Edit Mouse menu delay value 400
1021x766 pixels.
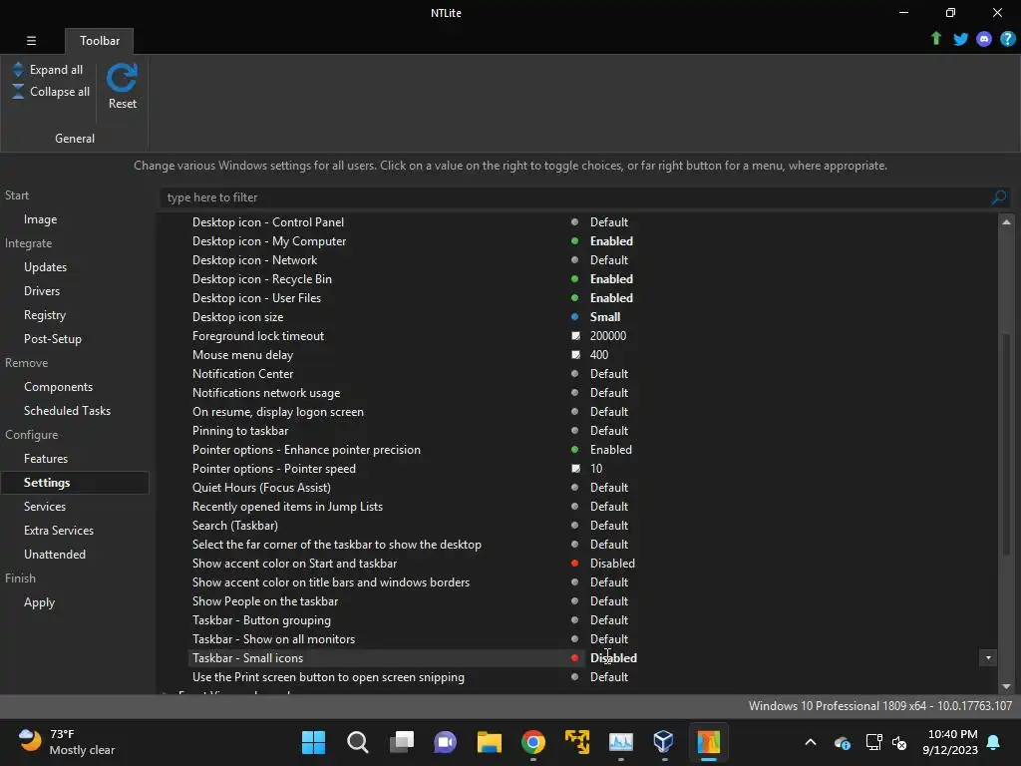[599, 355]
